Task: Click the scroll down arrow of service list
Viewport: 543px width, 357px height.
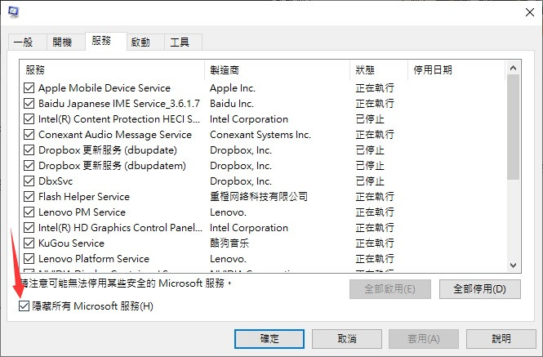Action: [x=514, y=266]
